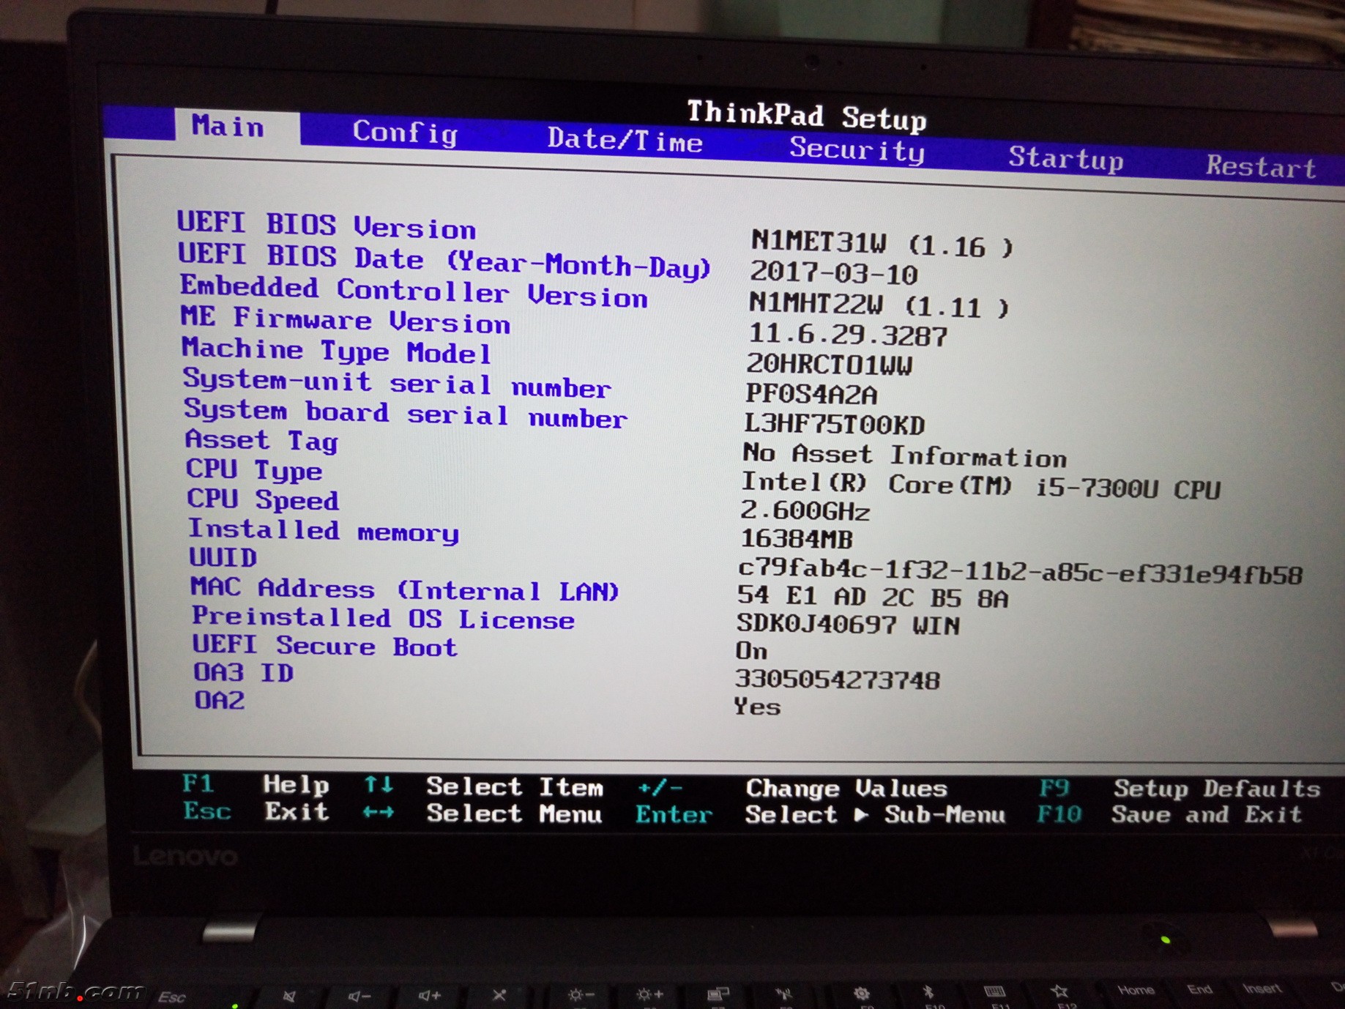1345x1009 pixels.
Task: Select OA2 value Yes
Action: tap(757, 707)
